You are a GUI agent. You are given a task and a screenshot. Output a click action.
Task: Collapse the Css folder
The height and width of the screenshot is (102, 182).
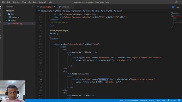(x=6, y=14)
